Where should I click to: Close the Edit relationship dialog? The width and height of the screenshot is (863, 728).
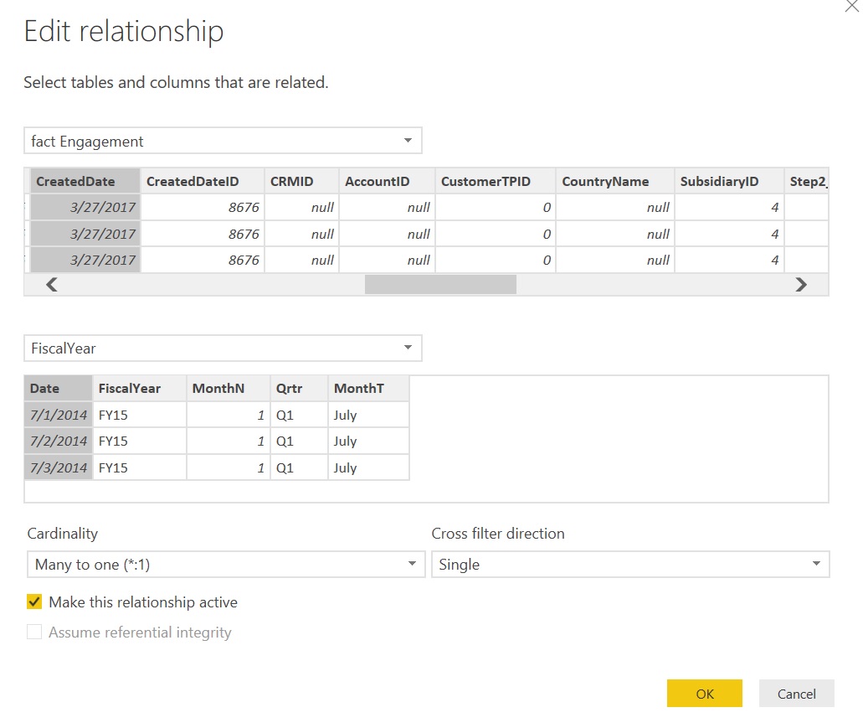point(853,7)
